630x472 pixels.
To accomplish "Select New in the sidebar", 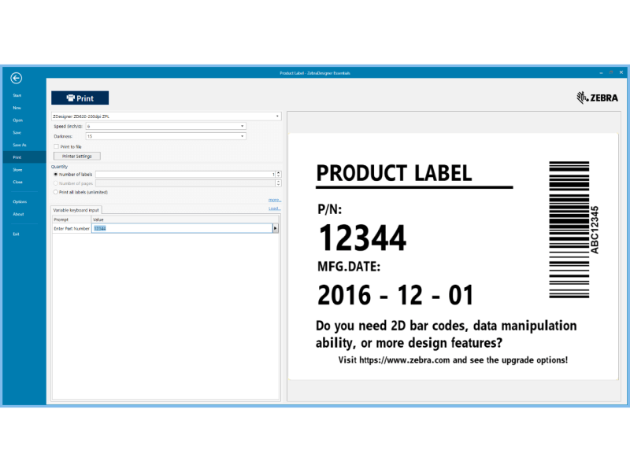I will pyautogui.click(x=17, y=108).
